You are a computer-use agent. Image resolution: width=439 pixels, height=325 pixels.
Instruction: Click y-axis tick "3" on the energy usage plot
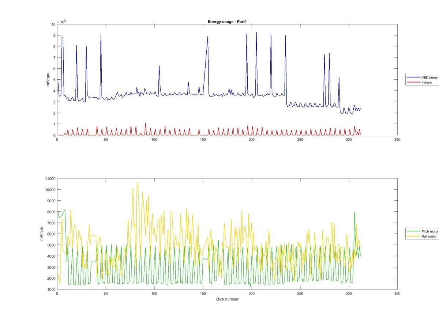54,102
